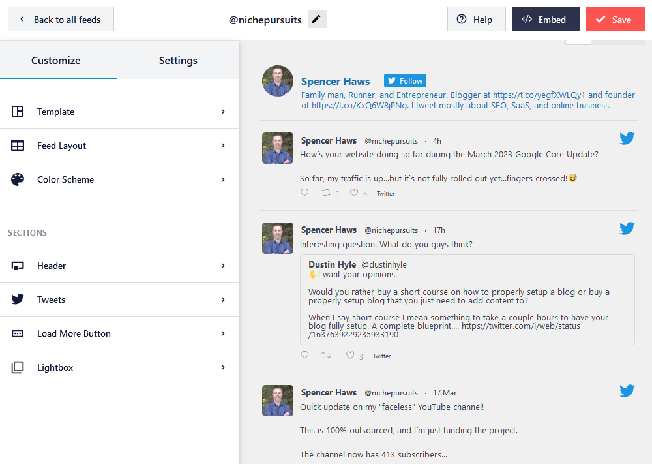The image size is (652, 464).
Task: Reply to the 4h tweet
Action: (304, 193)
